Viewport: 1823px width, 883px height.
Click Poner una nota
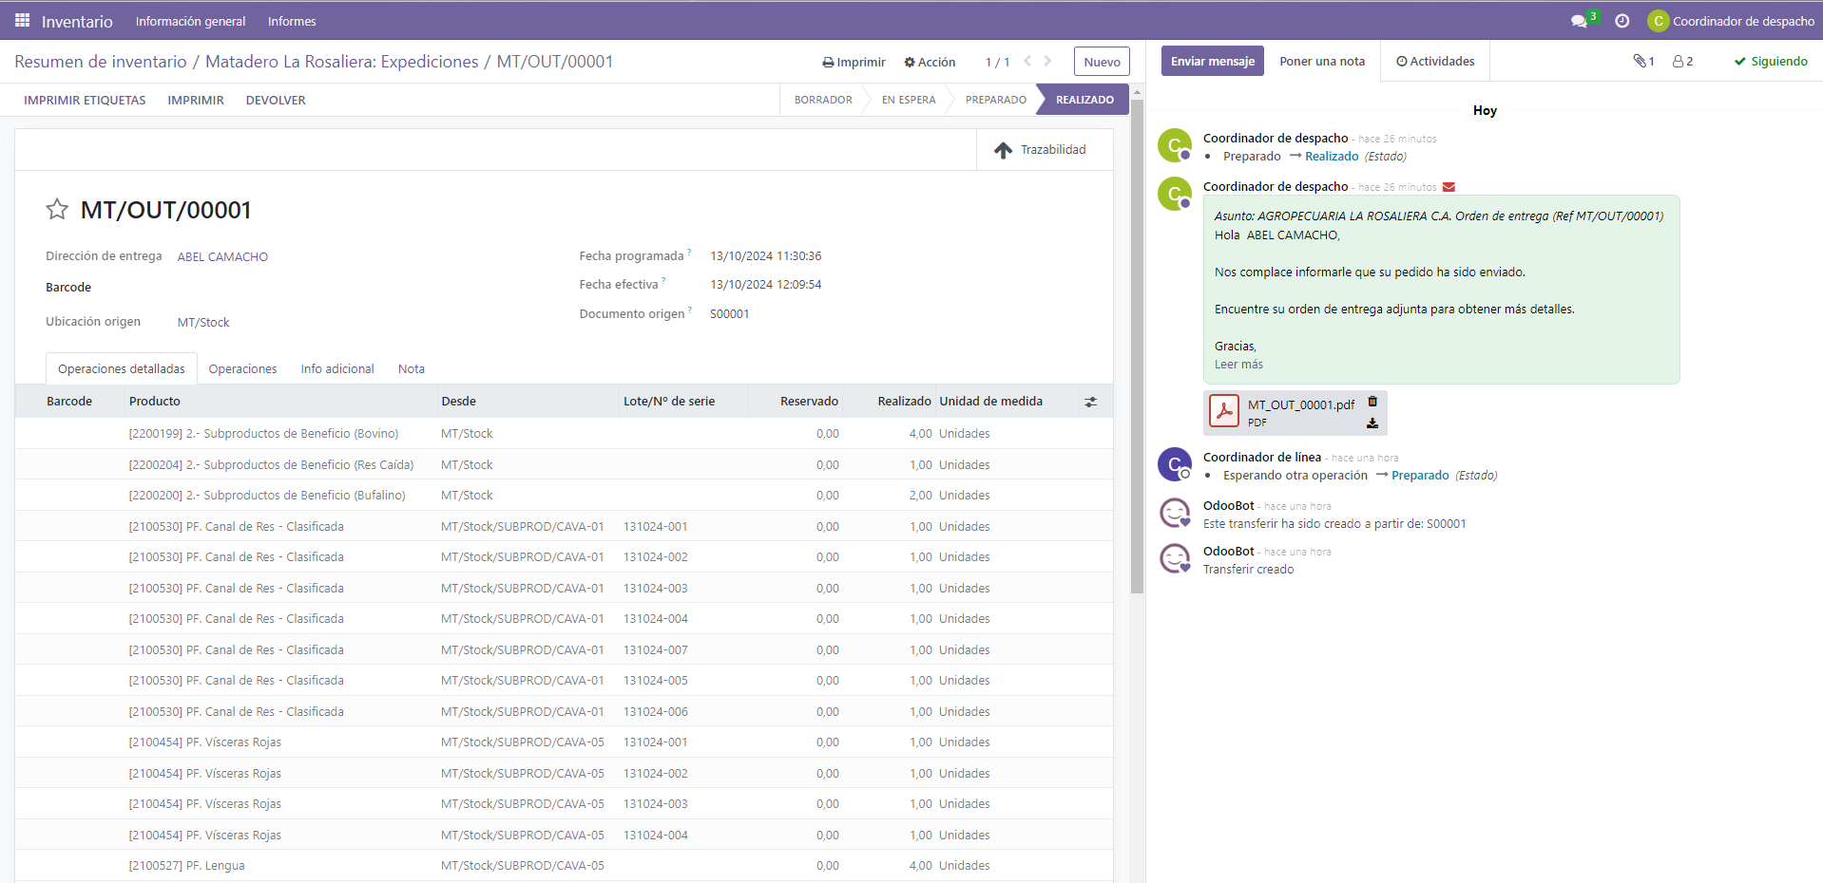pos(1322,61)
